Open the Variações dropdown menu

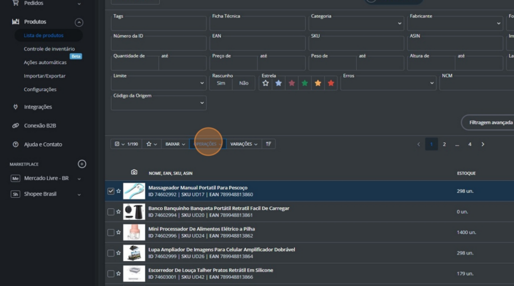point(243,144)
